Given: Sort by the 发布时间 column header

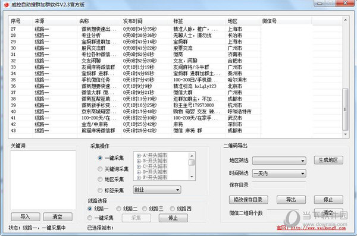Looking at the screenshot, I should click(146, 21).
